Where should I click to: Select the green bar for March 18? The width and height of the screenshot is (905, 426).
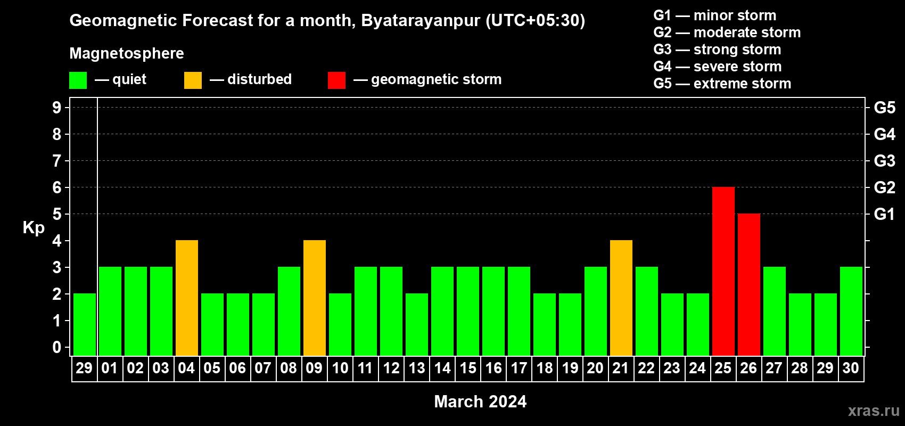pos(545,324)
